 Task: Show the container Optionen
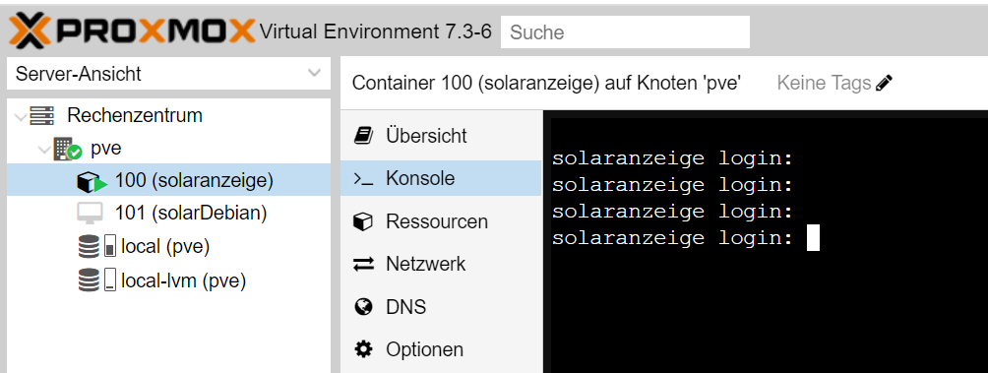pos(441,349)
